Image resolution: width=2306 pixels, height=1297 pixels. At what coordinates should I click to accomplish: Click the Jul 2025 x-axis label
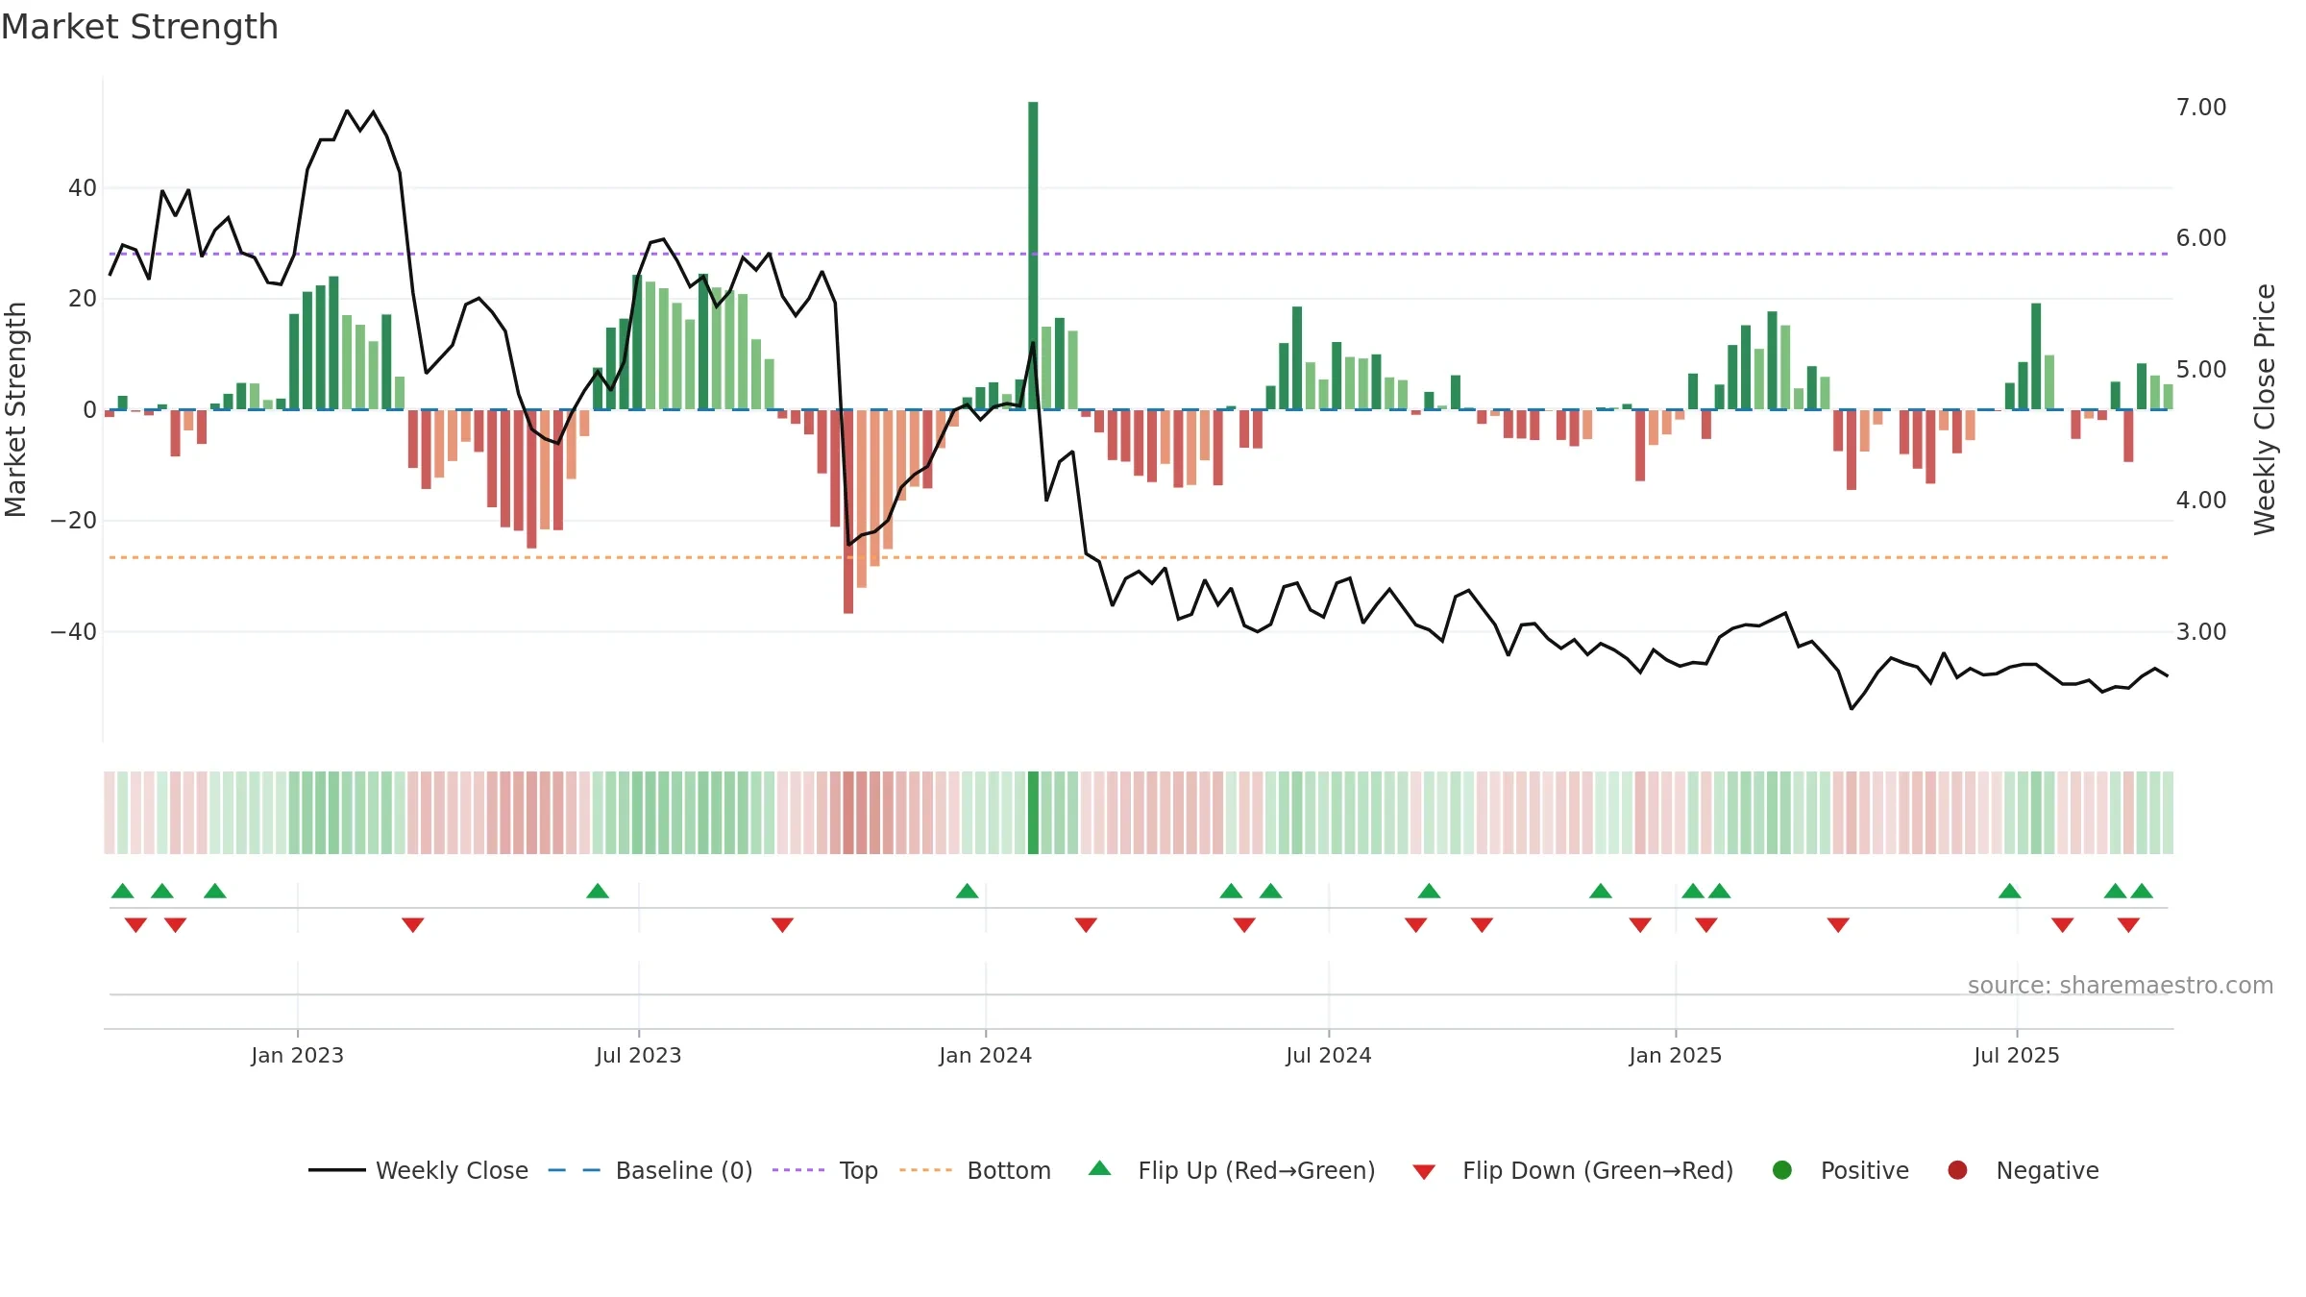coord(2017,1055)
